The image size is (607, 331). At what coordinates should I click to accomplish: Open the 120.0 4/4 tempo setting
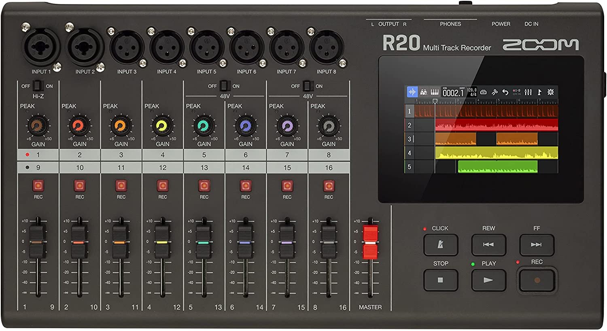472,92
